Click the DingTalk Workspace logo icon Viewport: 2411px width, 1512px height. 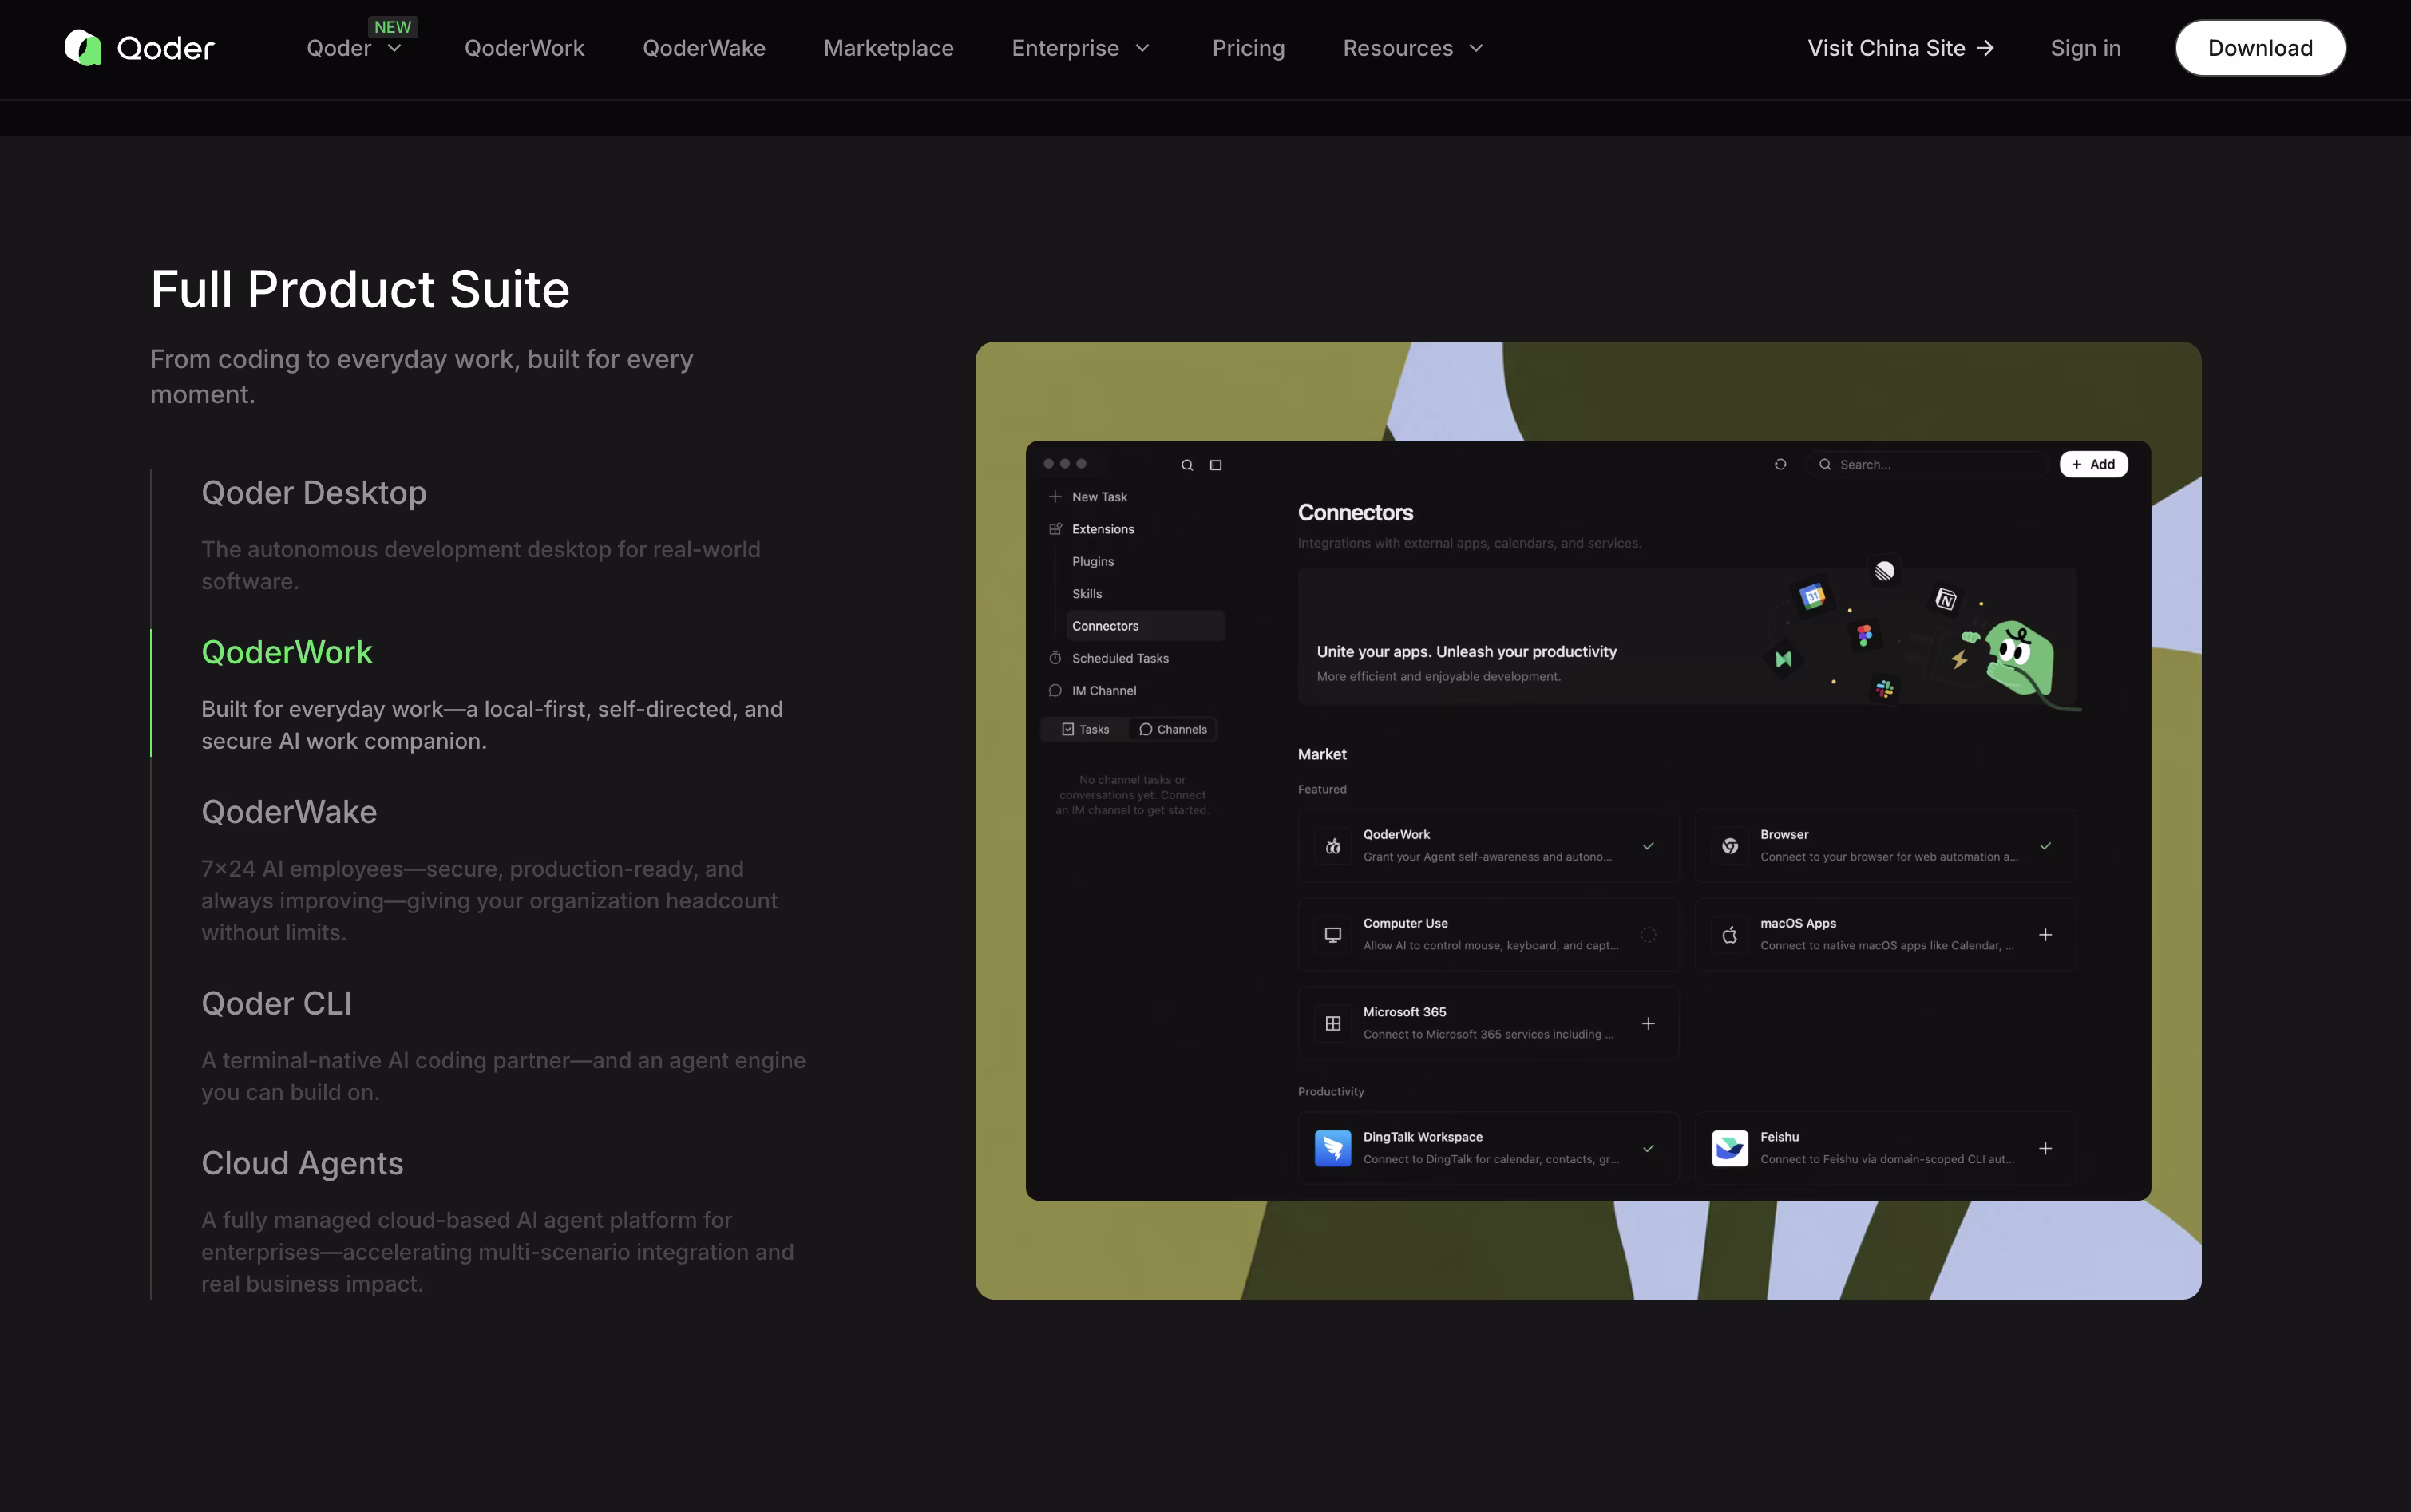click(x=1333, y=1148)
